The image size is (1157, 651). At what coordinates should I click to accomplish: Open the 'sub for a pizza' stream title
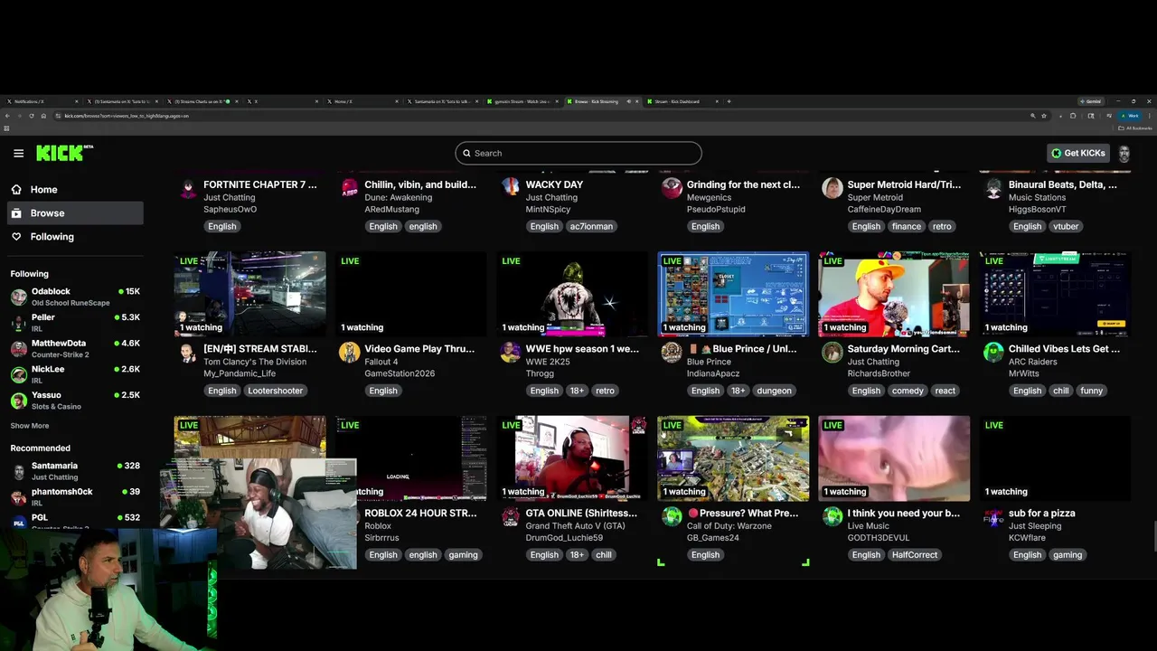pos(1041,513)
